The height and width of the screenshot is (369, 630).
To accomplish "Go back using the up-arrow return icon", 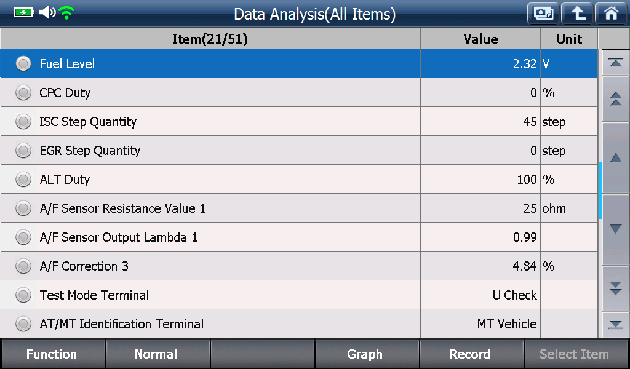I will pyautogui.click(x=577, y=14).
